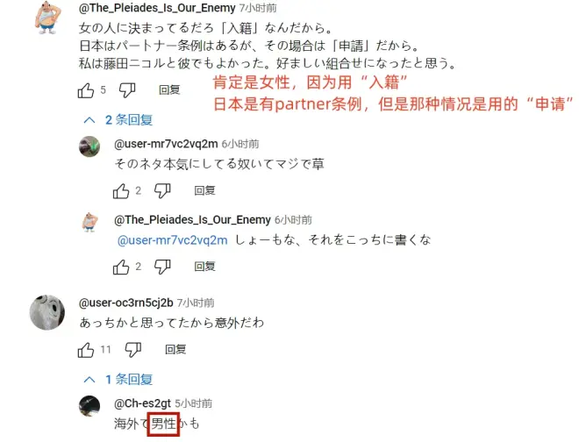This screenshot has height=442, width=579.
Task: Collapse the 1条回复 replies thread
Action: tap(118, 379)
